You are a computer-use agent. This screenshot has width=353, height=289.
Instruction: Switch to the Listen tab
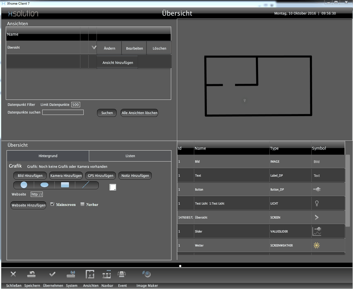[x=130, y=156]
